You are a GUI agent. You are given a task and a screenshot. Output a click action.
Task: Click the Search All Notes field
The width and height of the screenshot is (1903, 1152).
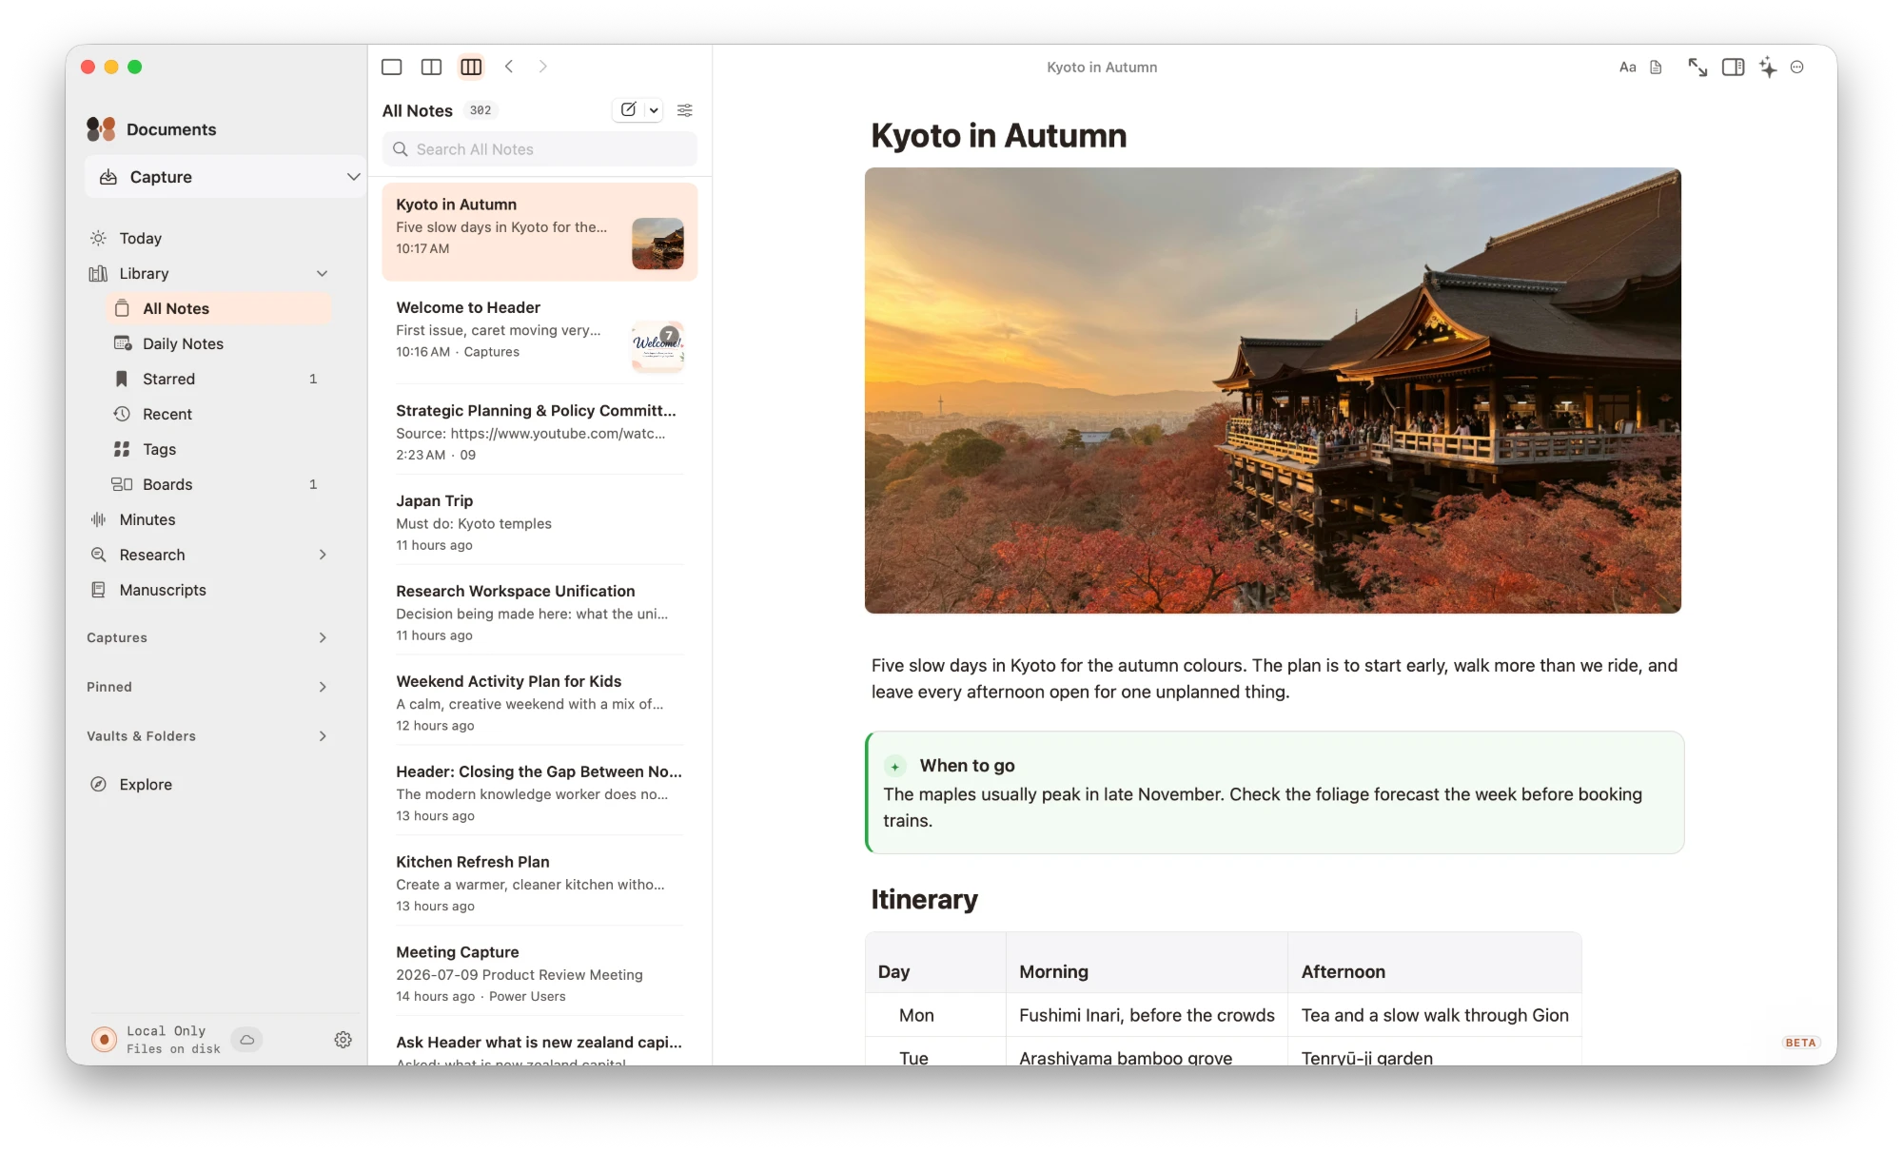pos(540,149)
